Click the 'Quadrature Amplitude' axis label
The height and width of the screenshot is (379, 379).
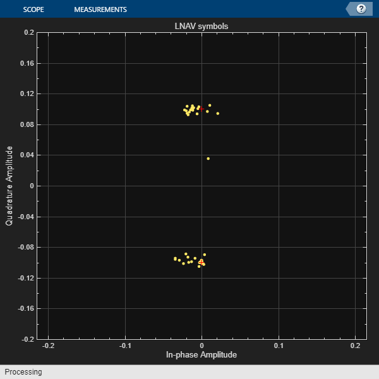tap(10, 186)
